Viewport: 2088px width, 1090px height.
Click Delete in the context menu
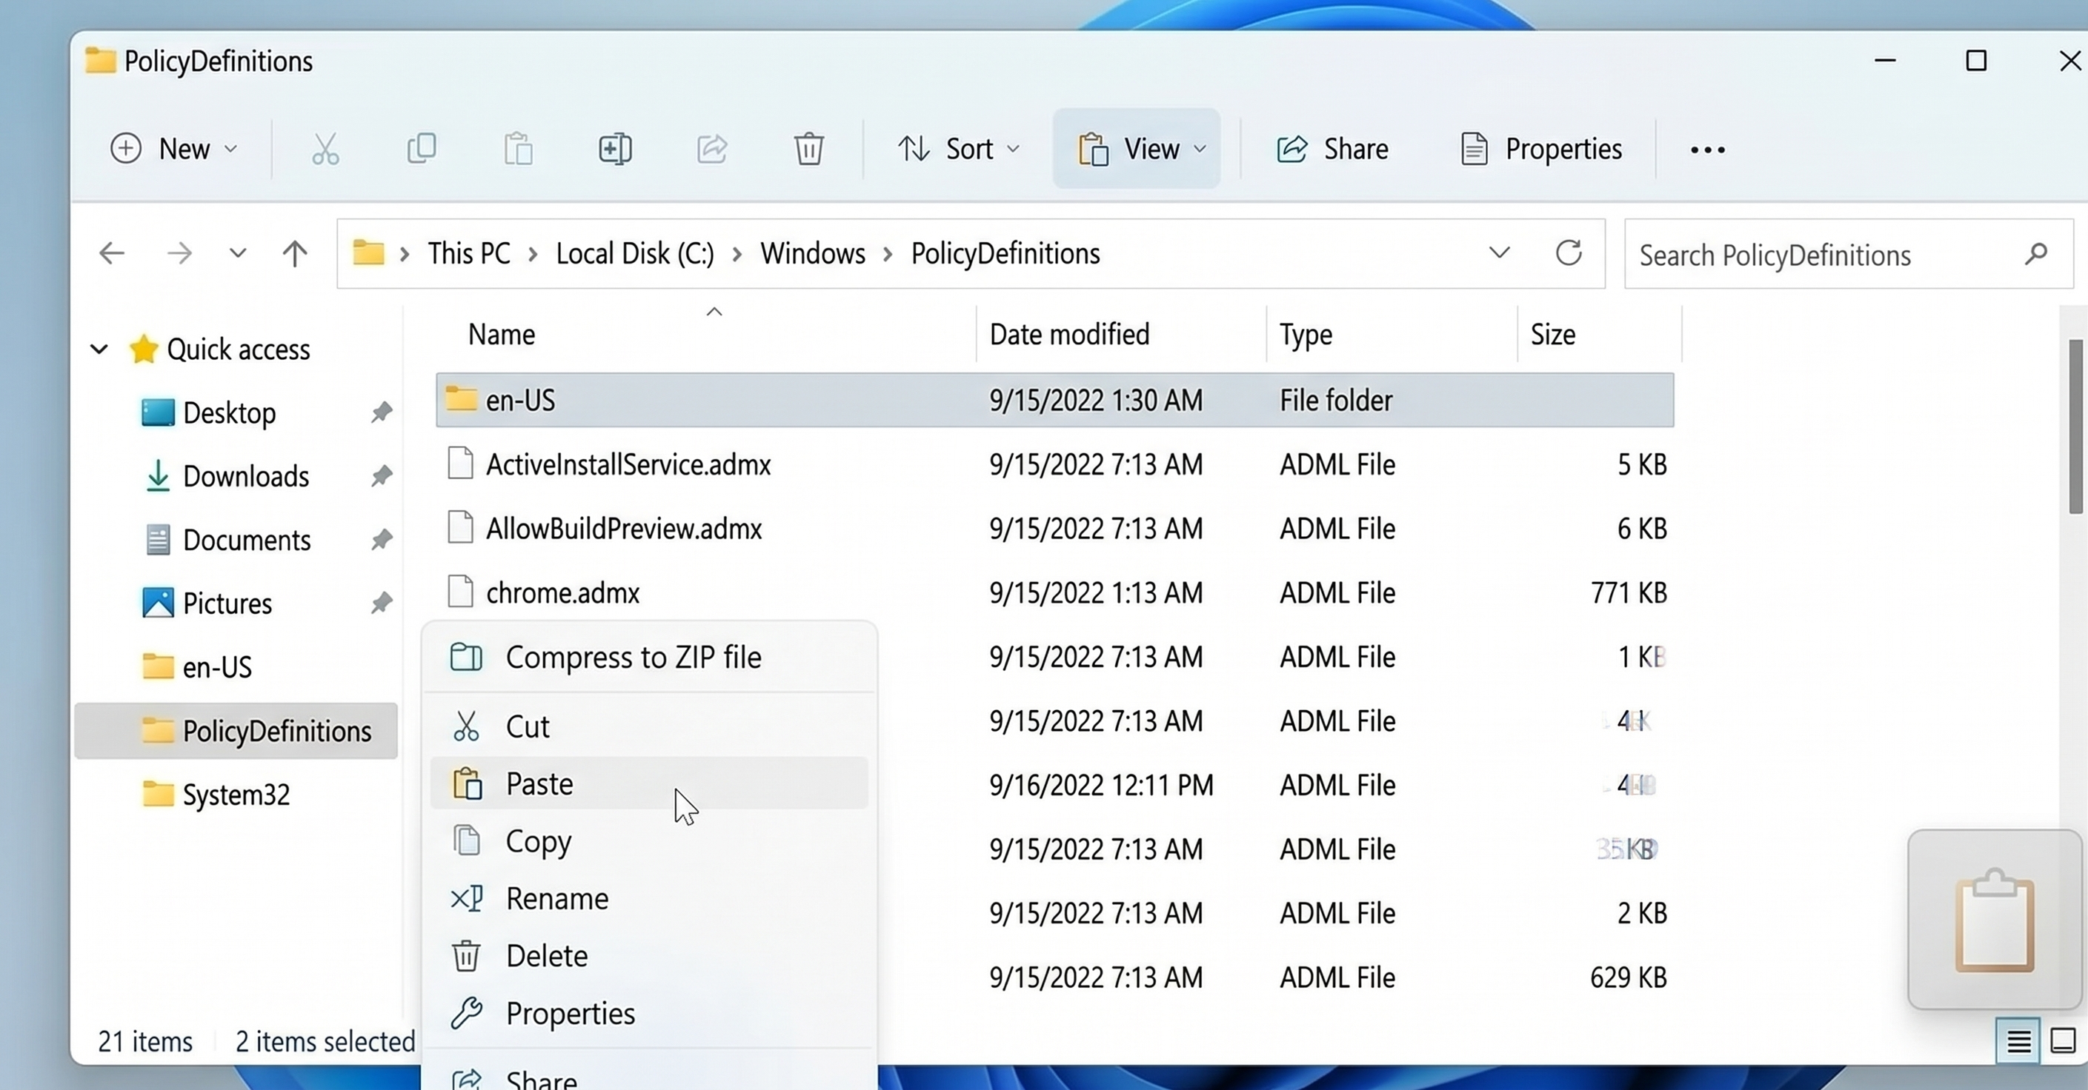click(649, 955)
